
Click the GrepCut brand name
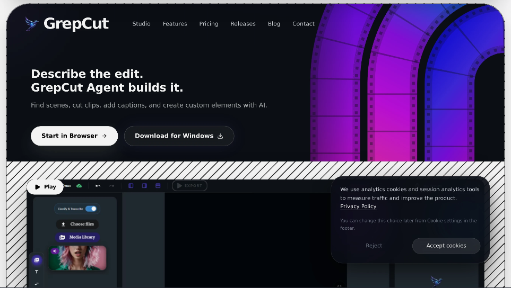pyautogui.click(x=76, y=24)
